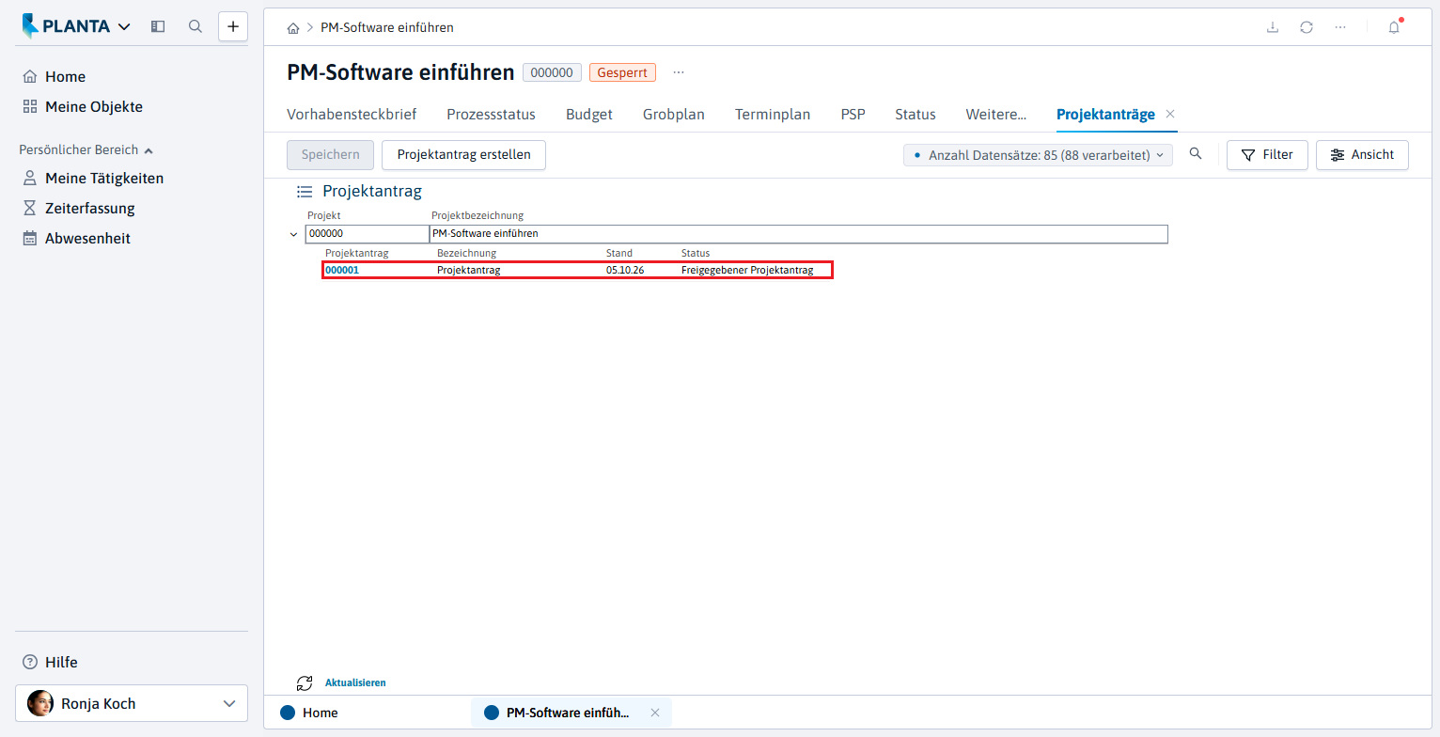Click the download icon in top bar
Screen dimensions: 1440x737
pos(1273,27)
